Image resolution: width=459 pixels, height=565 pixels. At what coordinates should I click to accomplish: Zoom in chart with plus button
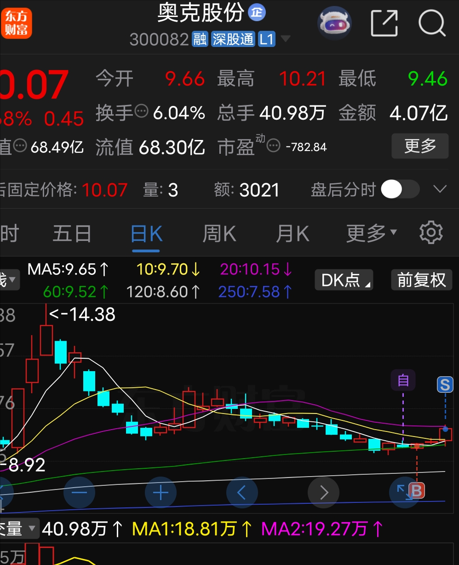coord(161,493)
